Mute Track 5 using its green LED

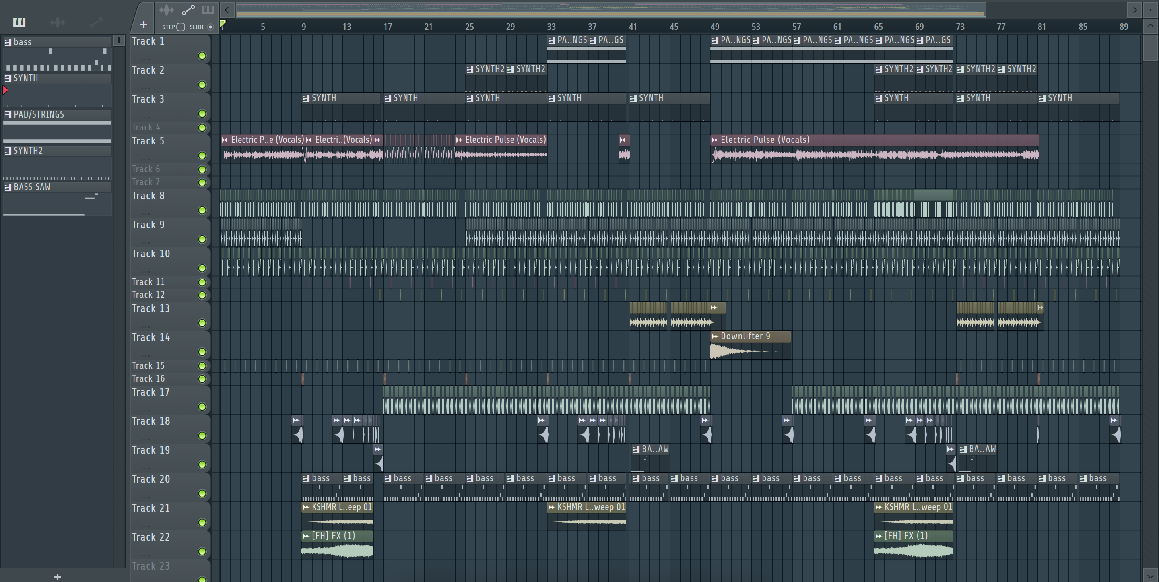202,155
